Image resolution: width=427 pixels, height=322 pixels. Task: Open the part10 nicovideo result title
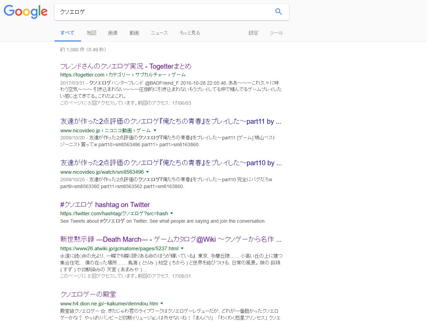pyautogui.click(x=171, y=163)
